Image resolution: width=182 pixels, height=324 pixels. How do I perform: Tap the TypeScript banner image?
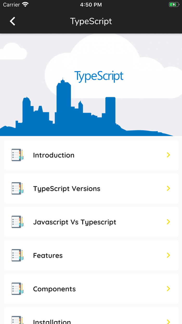pyautogui.click(x=91, y=85)
